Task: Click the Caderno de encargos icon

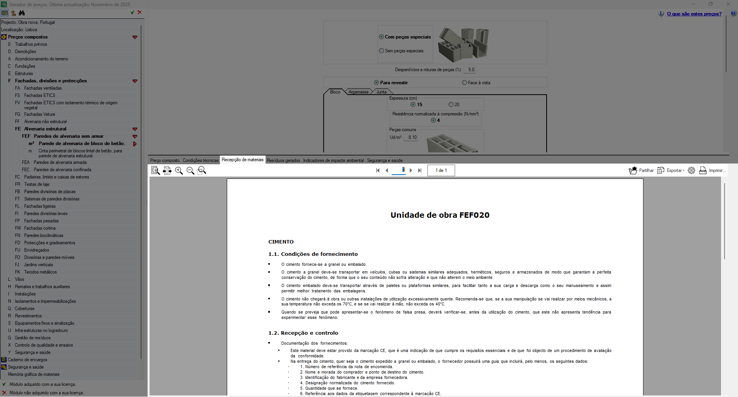Action: tap(4, 360)
